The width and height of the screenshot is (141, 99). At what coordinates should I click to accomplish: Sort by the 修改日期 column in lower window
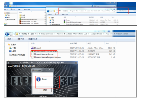(x=73, y=44)
